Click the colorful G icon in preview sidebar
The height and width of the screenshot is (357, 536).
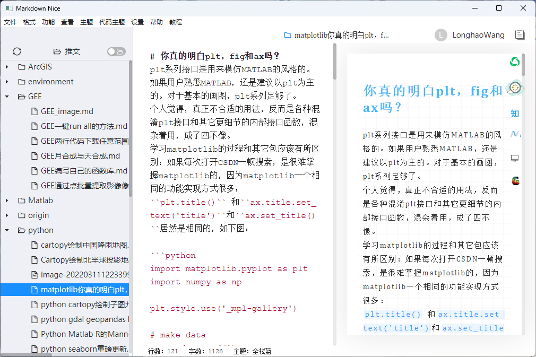(x=515, y=181)
